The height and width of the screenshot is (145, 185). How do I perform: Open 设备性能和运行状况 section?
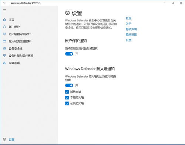21,56
